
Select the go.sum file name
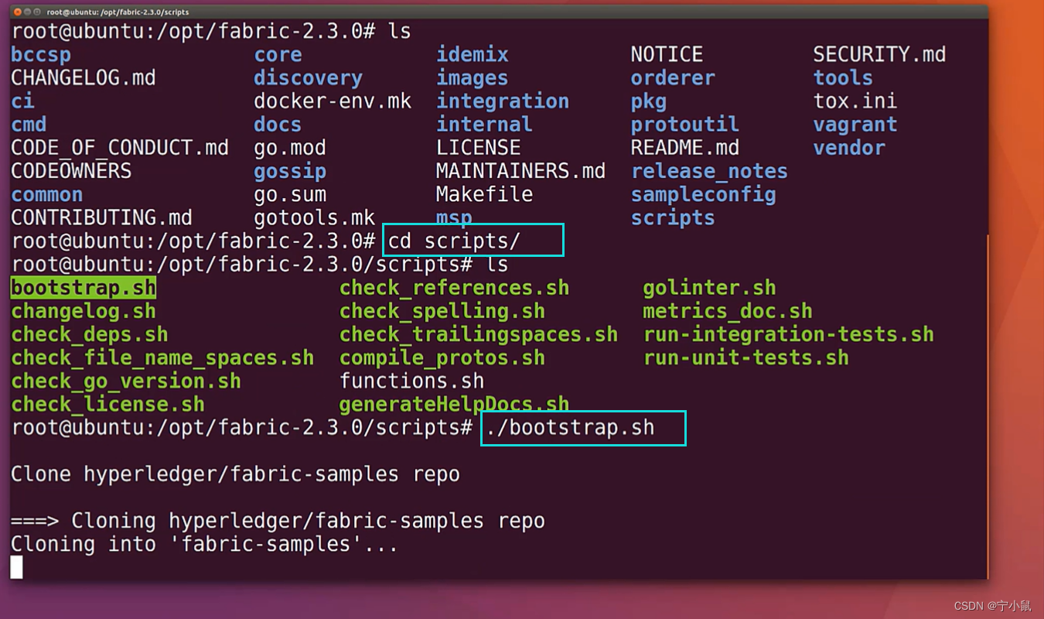coord(290,195)
